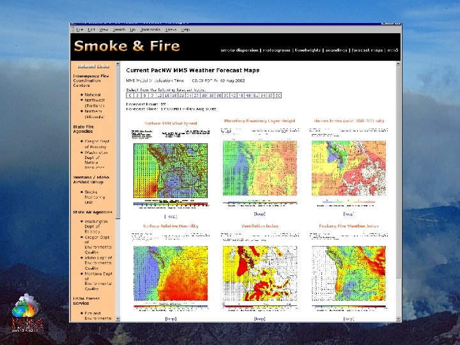The height and width of the screenshot is (345, 460).
Task: Open Montana Dept of Environmental Quality link
Action: pyautogui.click(x=98, y=281)
